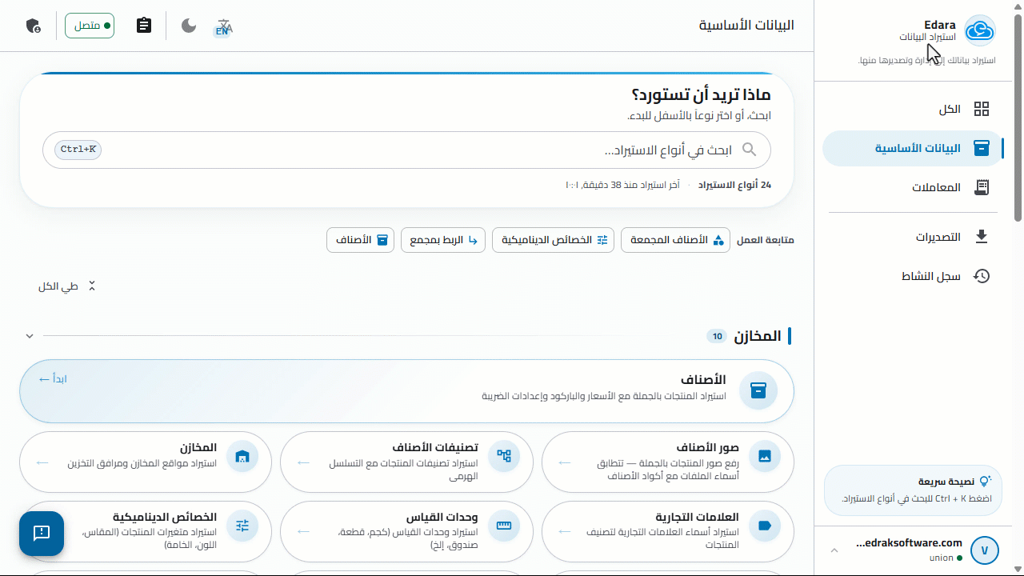Collapse the المخازن section chevron
Viewport: 1024px width, 576px height.
pyautogui.click(x=30, y=336)
